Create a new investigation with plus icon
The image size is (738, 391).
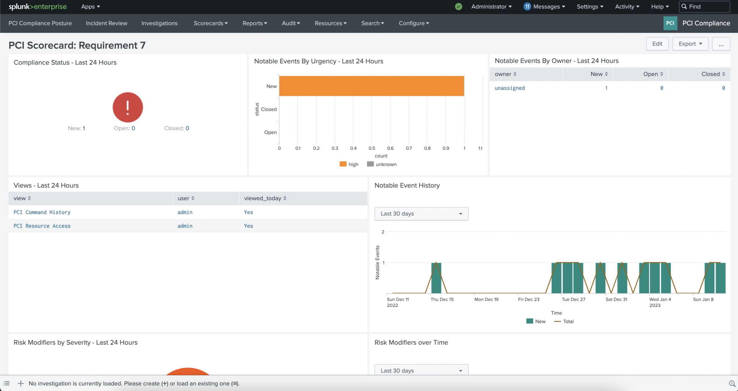click(21, 383)
